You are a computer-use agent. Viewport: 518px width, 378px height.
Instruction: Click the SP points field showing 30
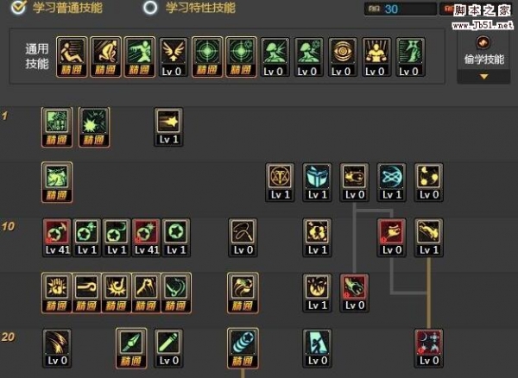point(400,9)
